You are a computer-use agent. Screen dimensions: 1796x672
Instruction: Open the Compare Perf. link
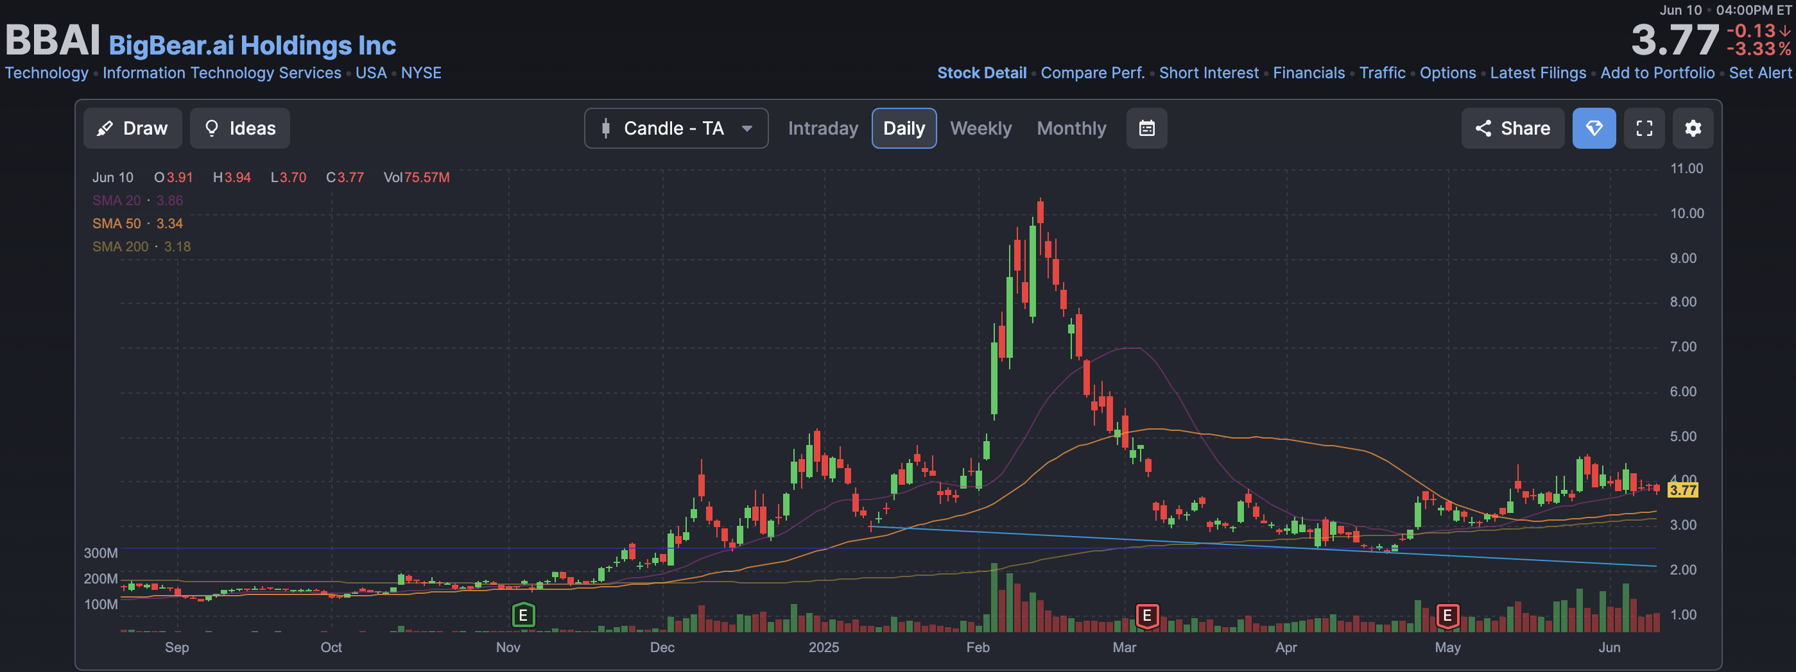(1092, 73)
